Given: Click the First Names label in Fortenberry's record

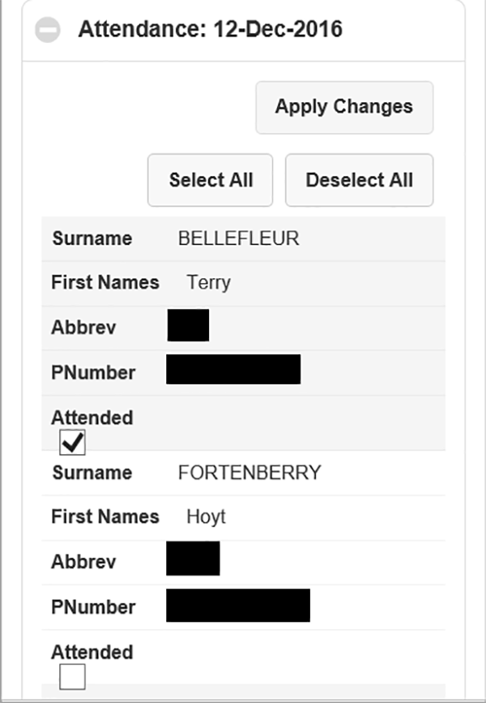Looking at the screenshot, I should [105, 517].
